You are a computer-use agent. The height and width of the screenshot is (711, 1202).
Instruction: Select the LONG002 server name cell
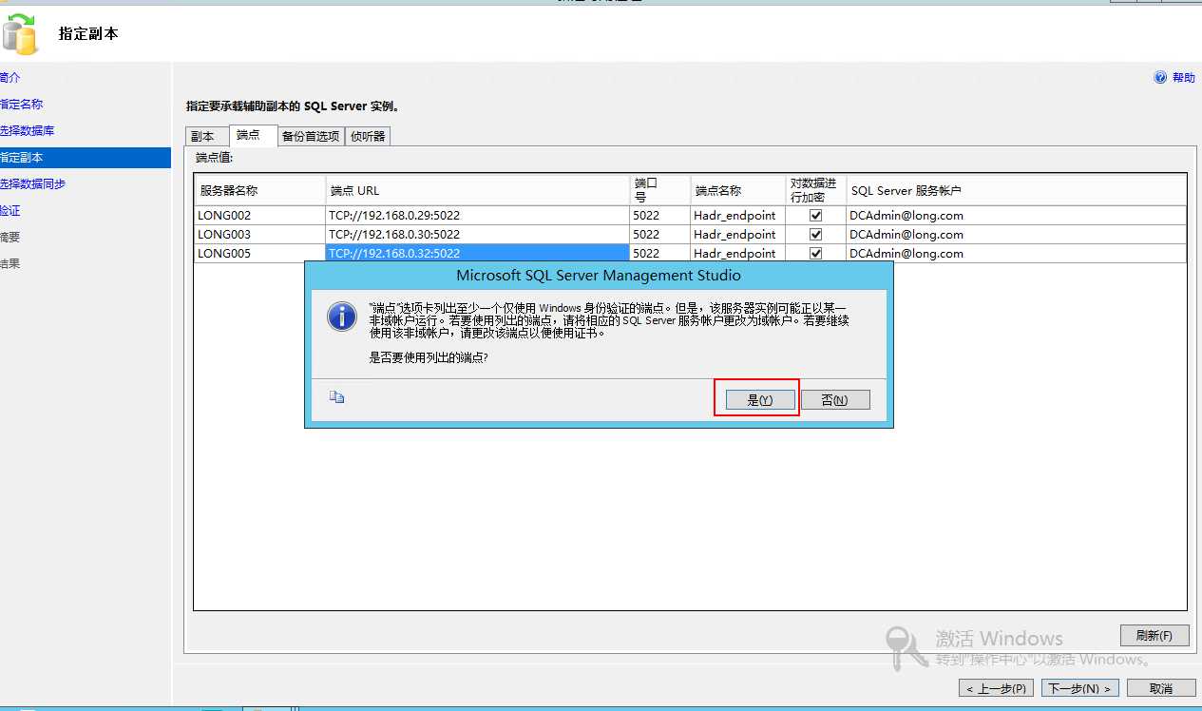(x=259, y=216)
